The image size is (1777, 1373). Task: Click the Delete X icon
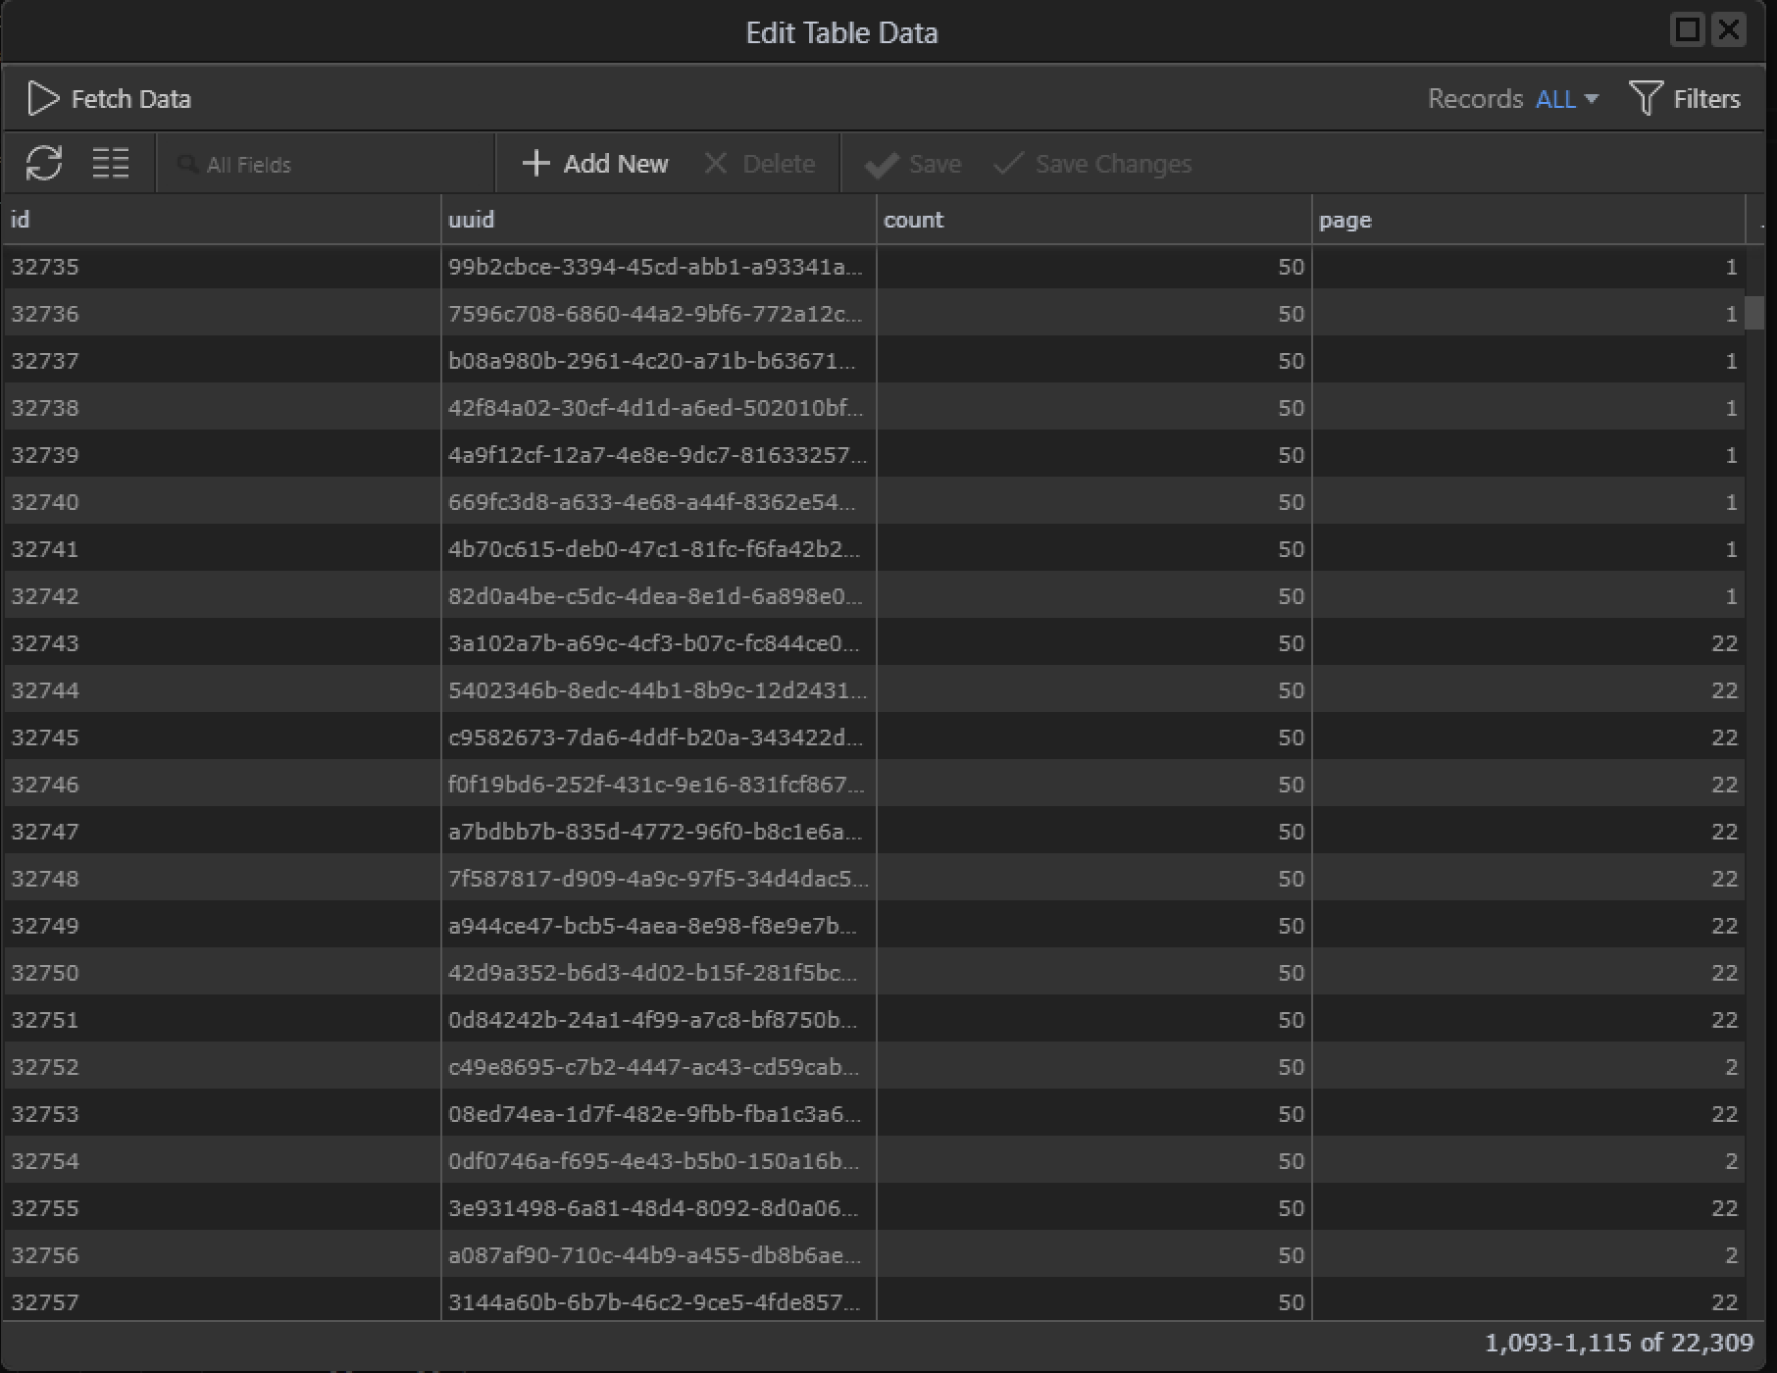coord(716,164)
